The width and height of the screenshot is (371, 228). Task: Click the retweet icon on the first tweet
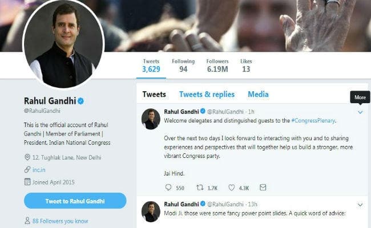coord(200,187)
